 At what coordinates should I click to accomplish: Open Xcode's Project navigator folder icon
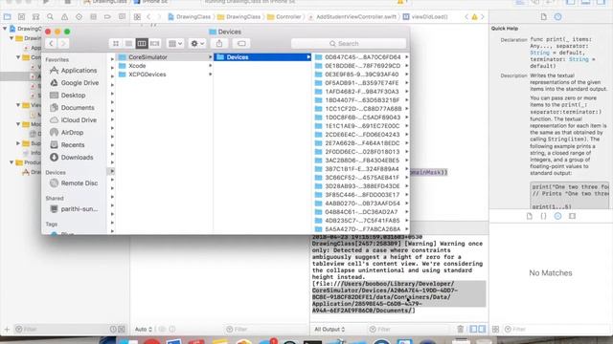tap(7, 17)
